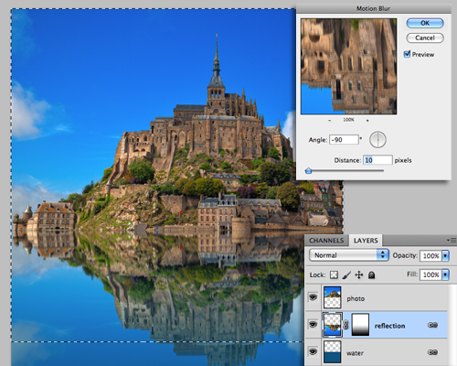
Task: Switch to the Channels tab
Action: pos(326,241)
